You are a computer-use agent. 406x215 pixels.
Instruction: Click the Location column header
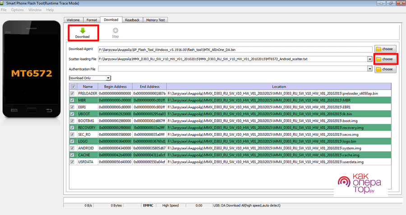(x=278, y=86)
